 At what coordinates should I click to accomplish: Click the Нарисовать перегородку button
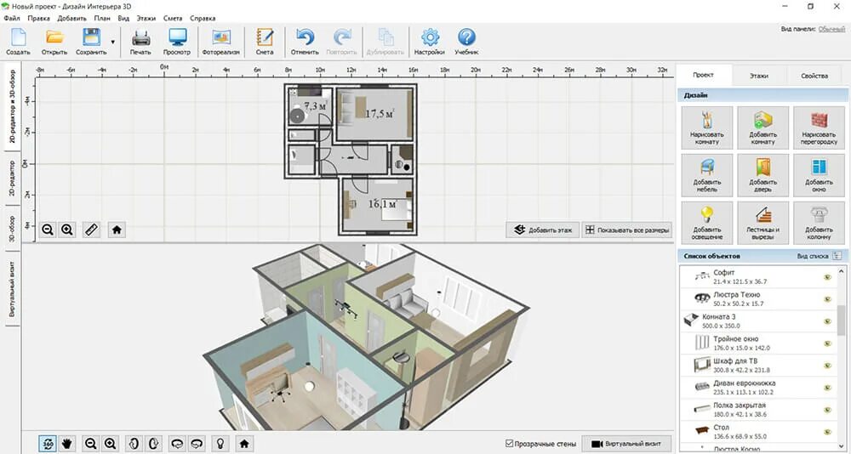pyautogui.click(x=819, y=128)
